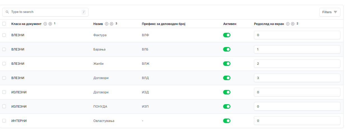This screenshot has height=130, width=348.
Task: Check the Овластувања row checkbox
Action: (4, 121)
